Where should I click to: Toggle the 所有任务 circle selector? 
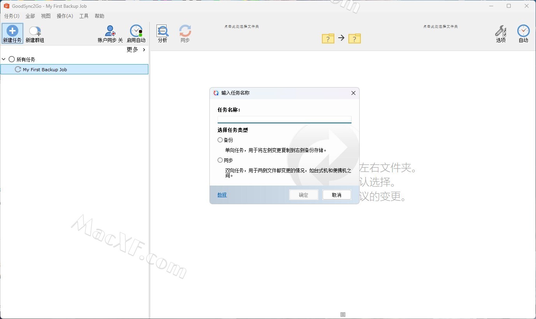(x=12, y=59)
